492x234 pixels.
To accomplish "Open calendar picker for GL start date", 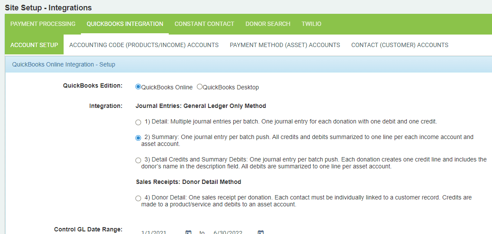I will [x=188, y=232].
